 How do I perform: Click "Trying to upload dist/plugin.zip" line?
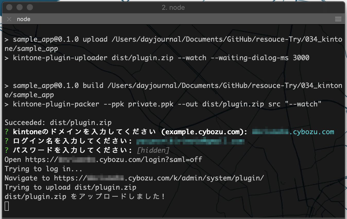pyautogui.click(x=71, y=187)
